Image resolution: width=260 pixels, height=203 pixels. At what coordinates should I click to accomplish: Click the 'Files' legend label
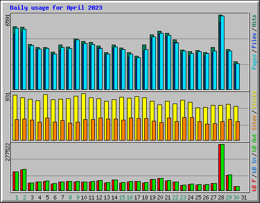tap(254, 41)
